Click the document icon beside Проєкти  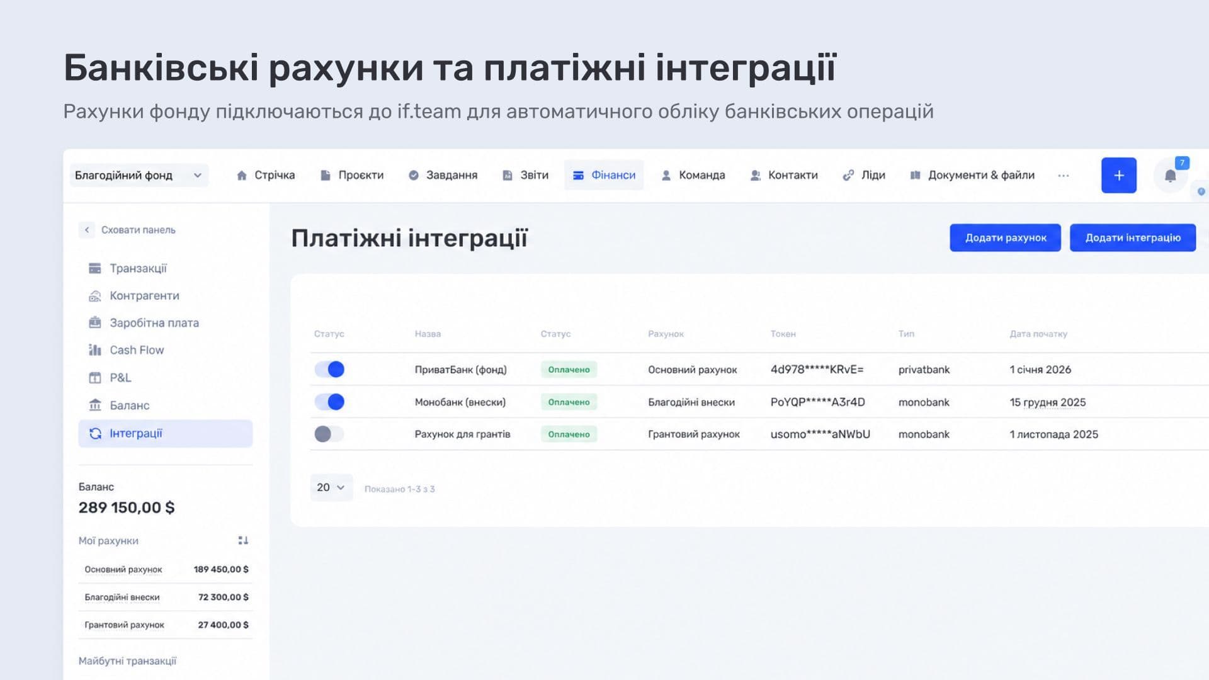325,176
